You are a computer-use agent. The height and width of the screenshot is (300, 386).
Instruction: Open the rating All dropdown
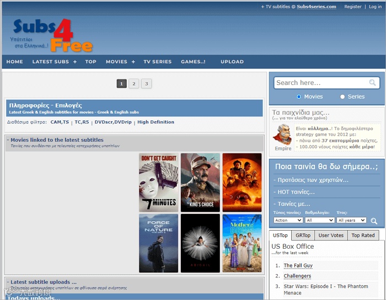point(319,220)
